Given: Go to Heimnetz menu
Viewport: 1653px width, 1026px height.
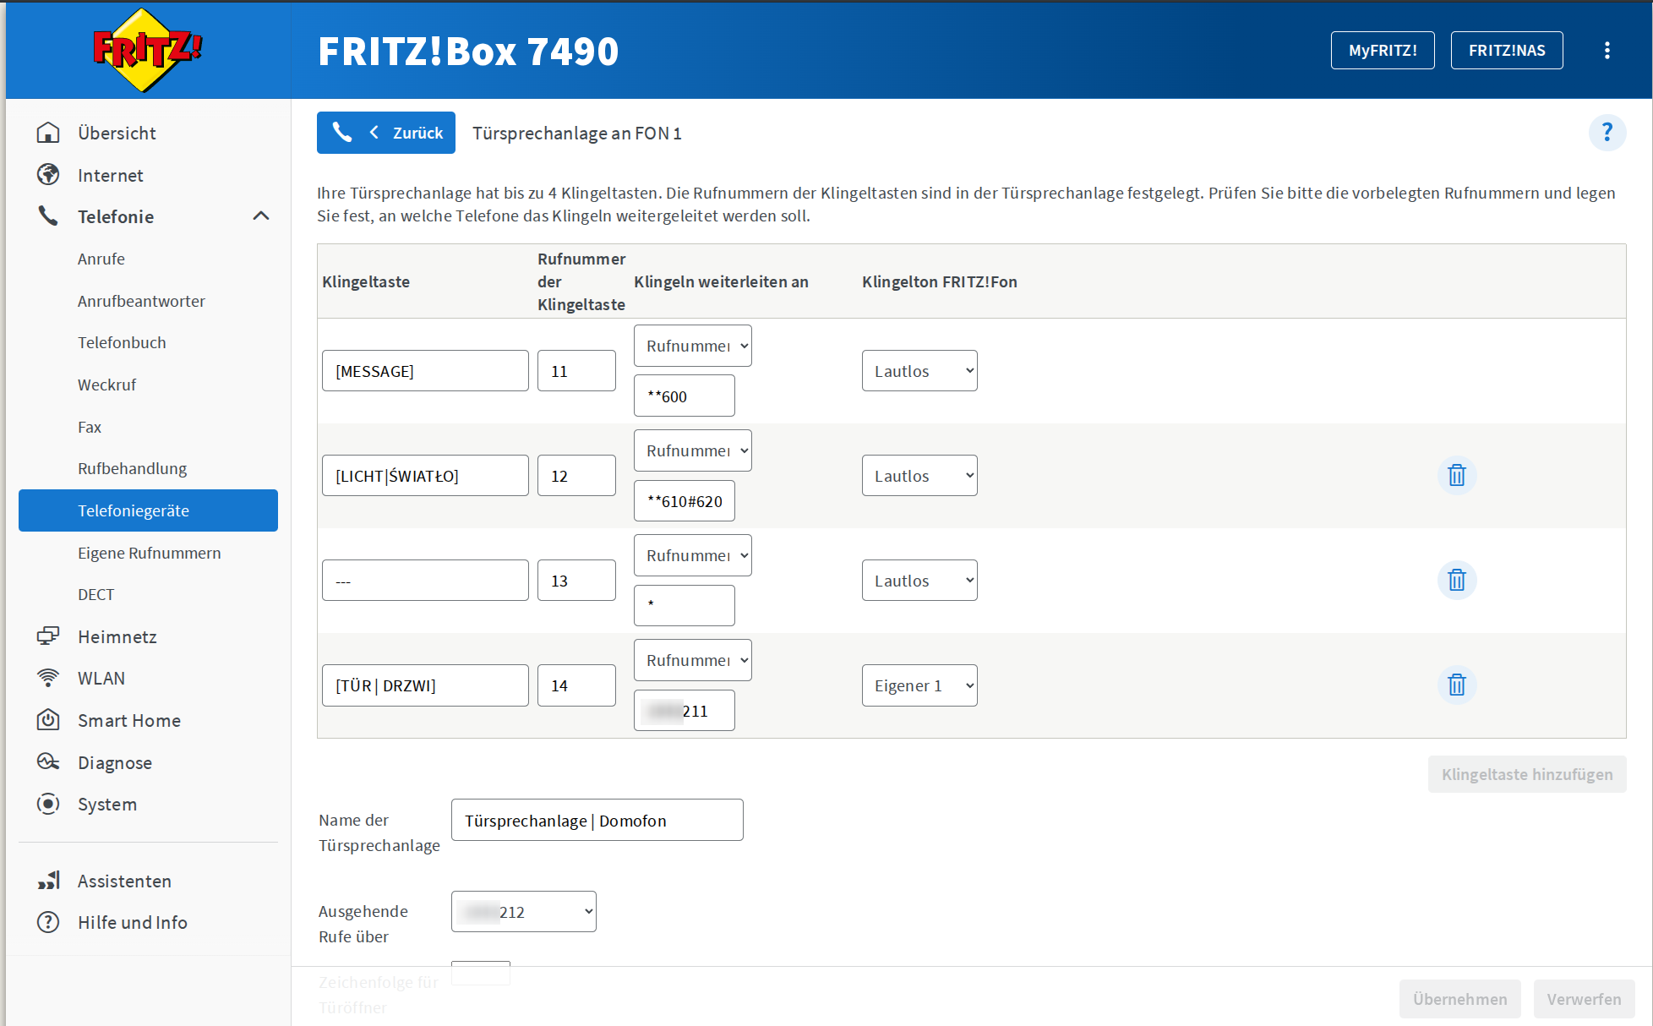Looking at the screenshot, I should 117,636.
